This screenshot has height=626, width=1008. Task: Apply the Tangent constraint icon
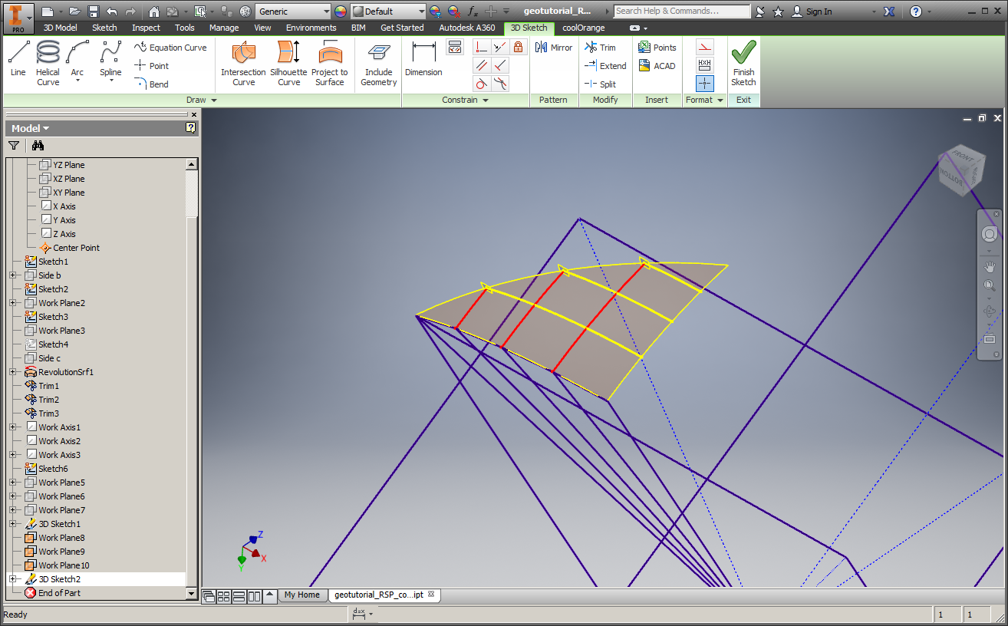point(482,84)
